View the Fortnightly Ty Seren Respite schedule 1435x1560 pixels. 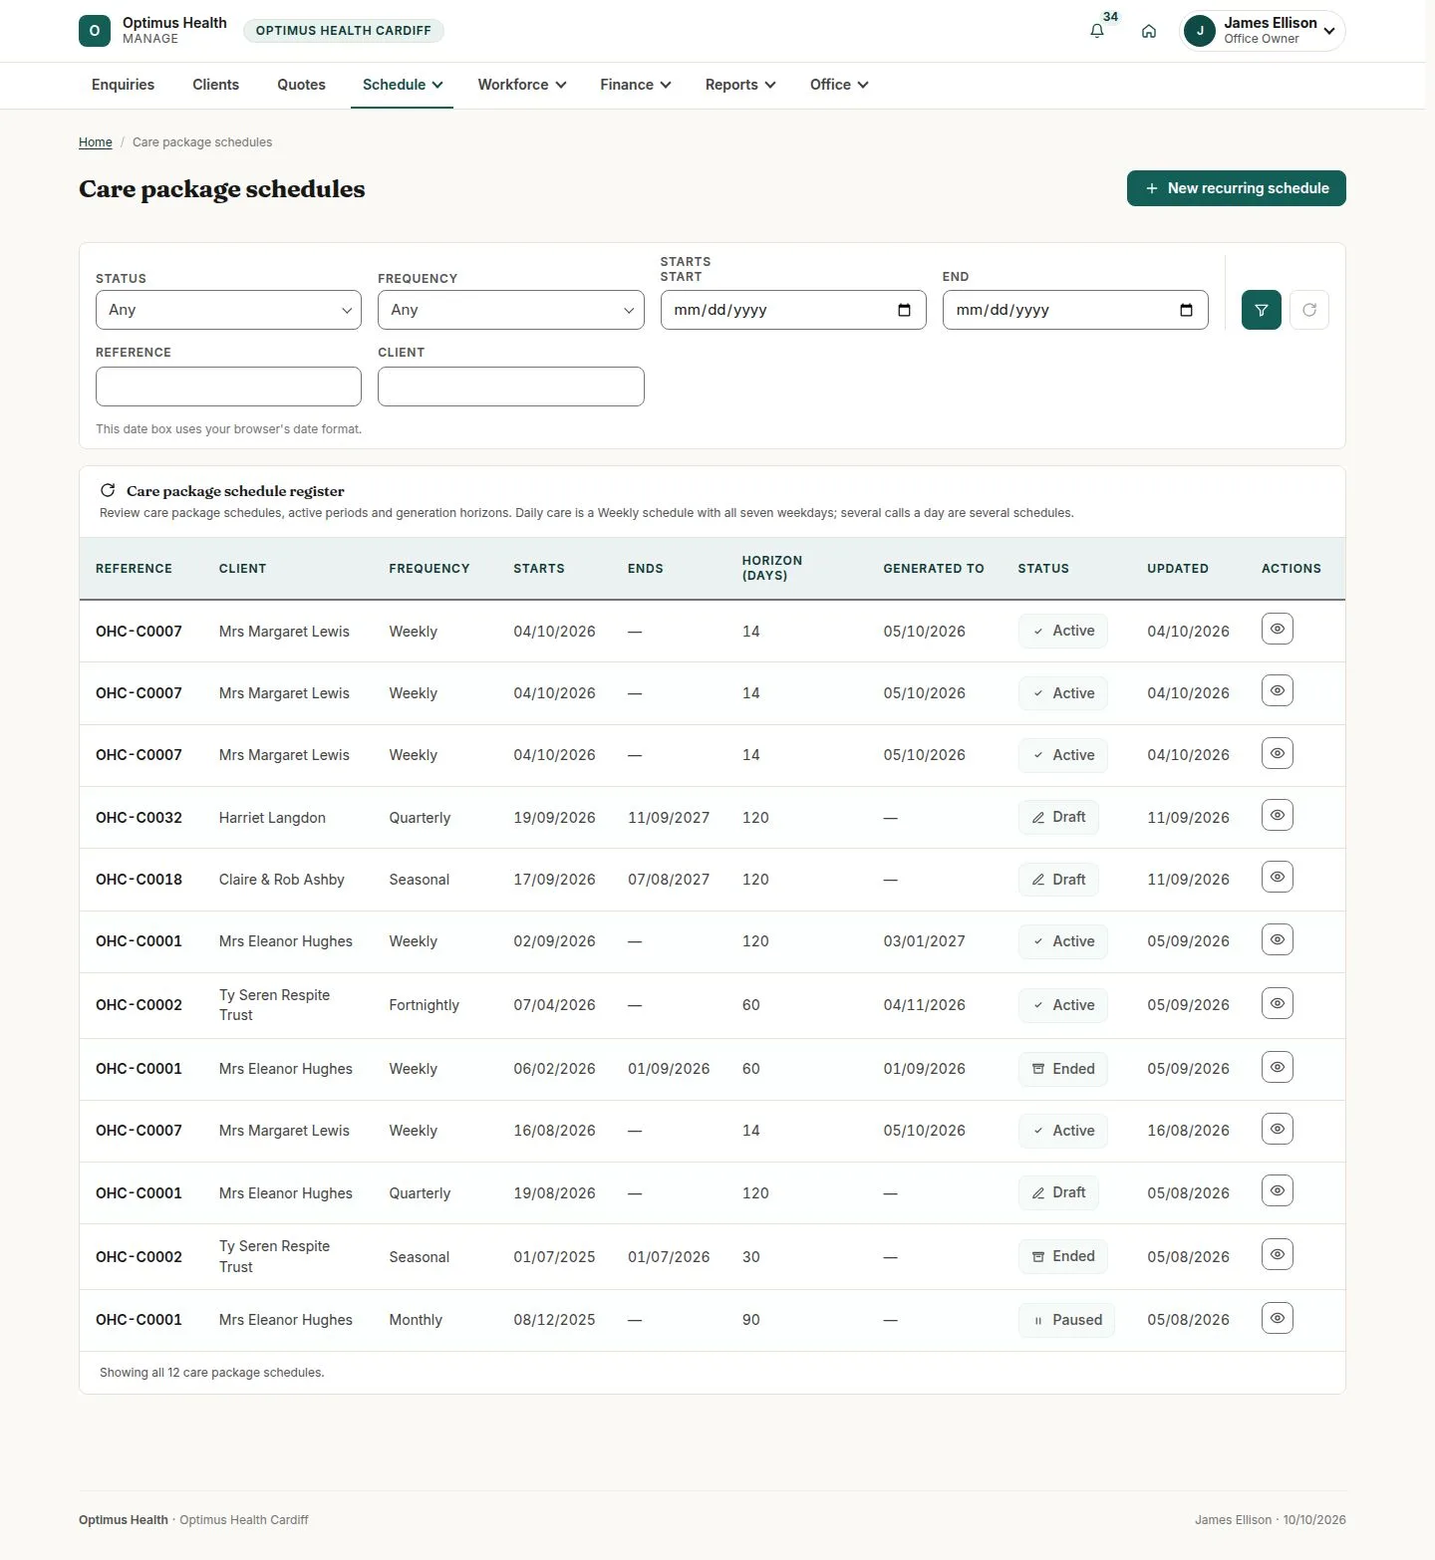pyautogui.click(x=1278, y=1003)
